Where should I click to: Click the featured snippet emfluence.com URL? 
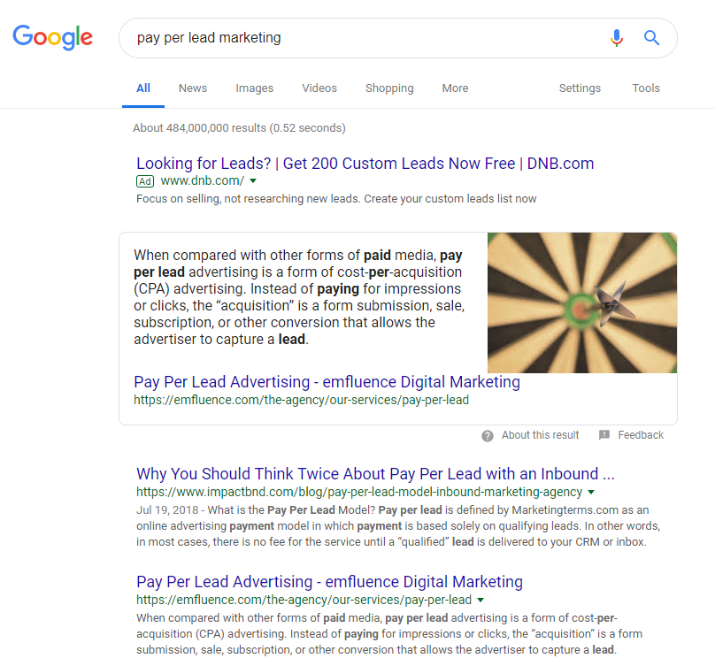[301, 400]
